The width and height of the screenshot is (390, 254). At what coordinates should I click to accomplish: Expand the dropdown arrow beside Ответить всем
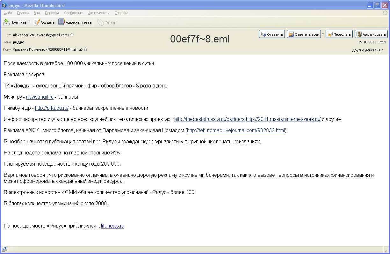pyautogui.click(x=323, y=34)
